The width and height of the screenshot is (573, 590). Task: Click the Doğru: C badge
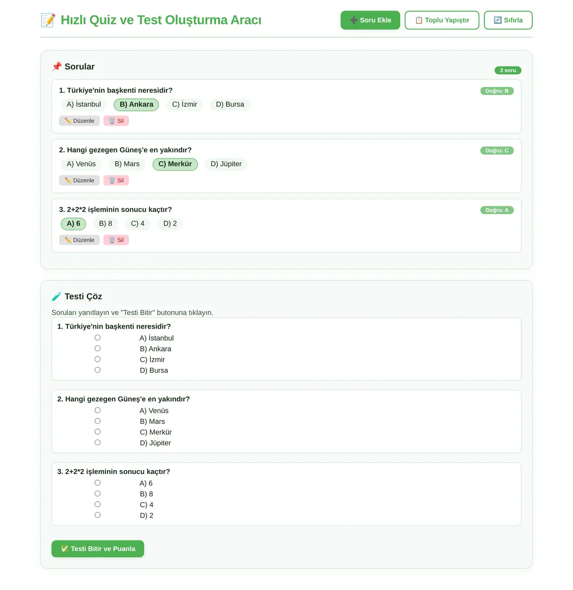click(497, 150)
